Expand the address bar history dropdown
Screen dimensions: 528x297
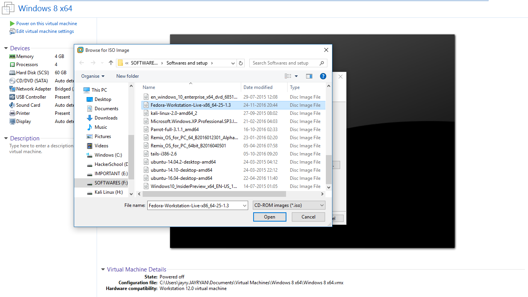coord(233,63)
